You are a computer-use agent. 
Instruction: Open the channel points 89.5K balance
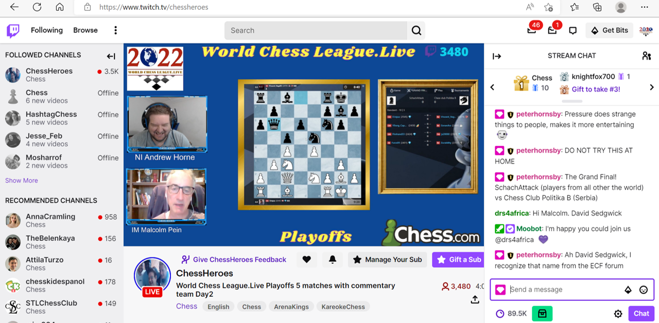click(x=511, y=313)
